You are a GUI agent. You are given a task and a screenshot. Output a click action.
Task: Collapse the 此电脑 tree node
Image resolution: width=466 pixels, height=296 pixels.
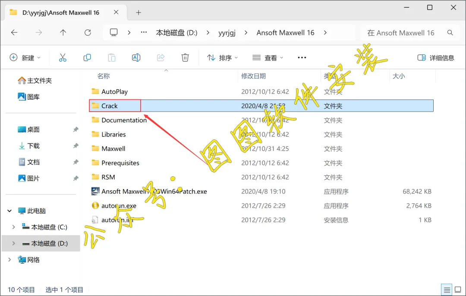point(9,211)
